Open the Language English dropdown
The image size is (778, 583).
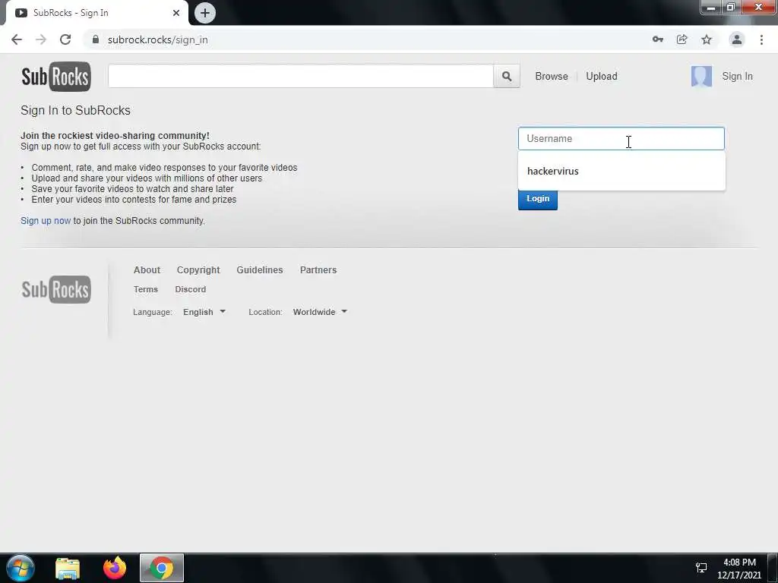point(204,312)
